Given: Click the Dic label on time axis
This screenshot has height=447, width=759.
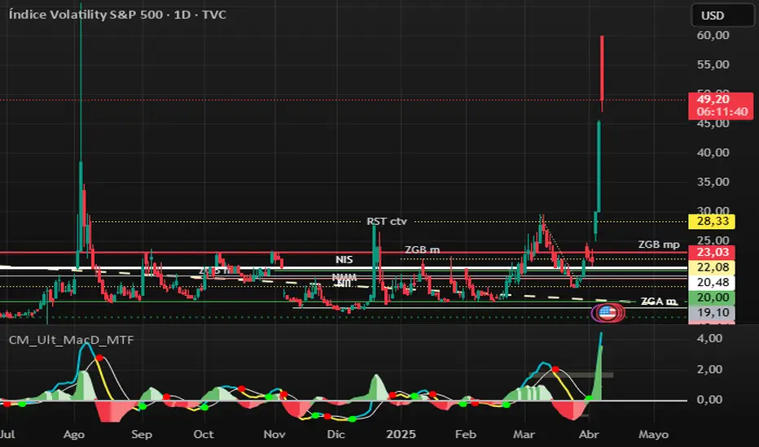Looking at the screenshot, I should 336,435.
